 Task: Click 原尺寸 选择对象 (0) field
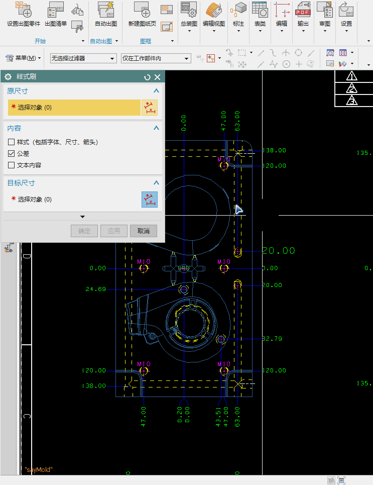click(x=74, y=108)
